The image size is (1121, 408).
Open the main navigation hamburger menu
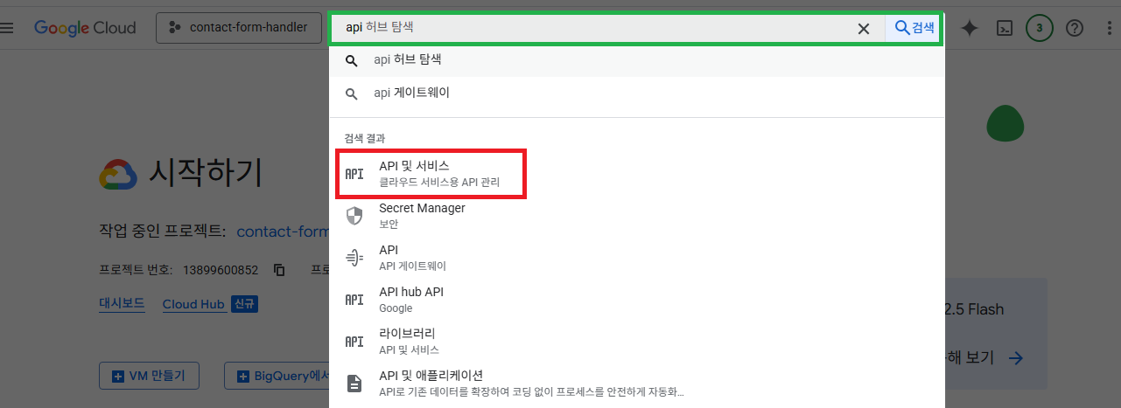(x=7, y=27)
